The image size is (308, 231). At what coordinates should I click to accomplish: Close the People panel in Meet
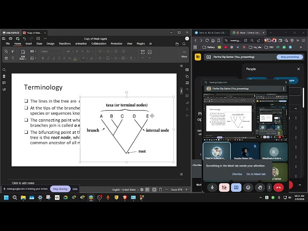pos(298,69)
